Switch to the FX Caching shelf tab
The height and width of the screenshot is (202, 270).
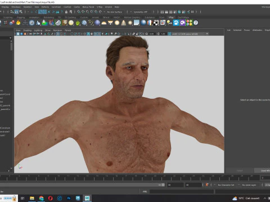pyautogui.click(x=70, y=17)
